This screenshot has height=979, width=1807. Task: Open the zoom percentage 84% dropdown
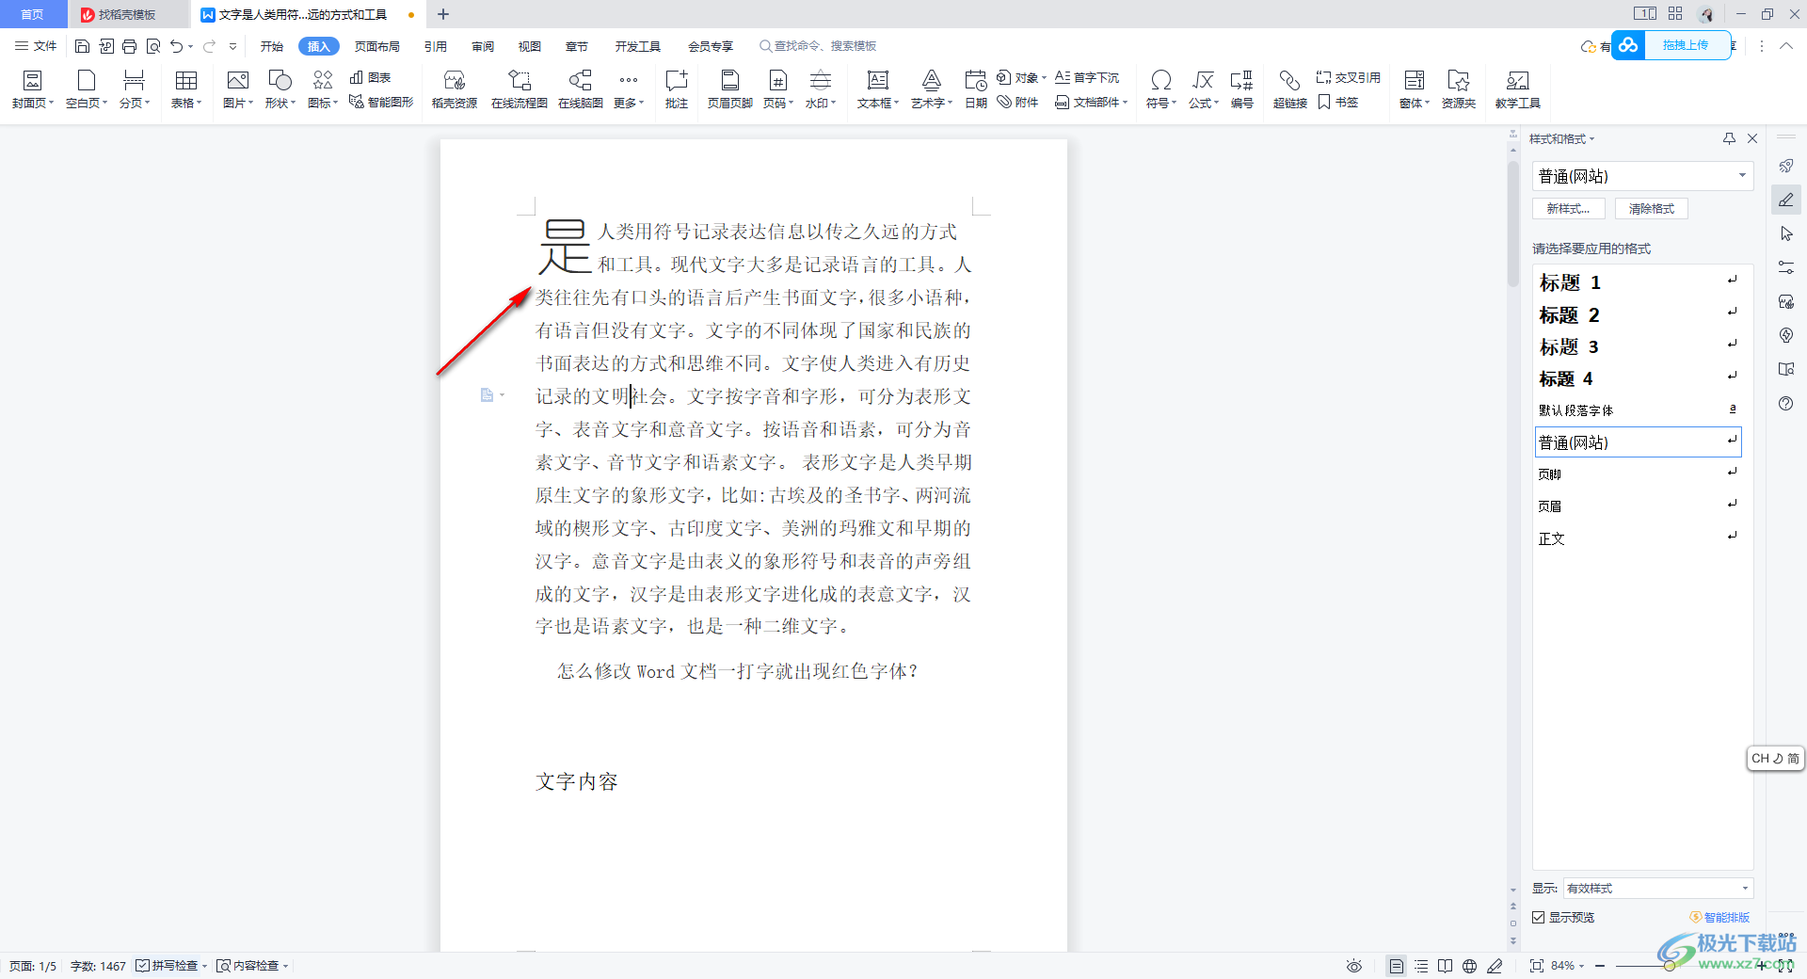tap(1568, 966)
